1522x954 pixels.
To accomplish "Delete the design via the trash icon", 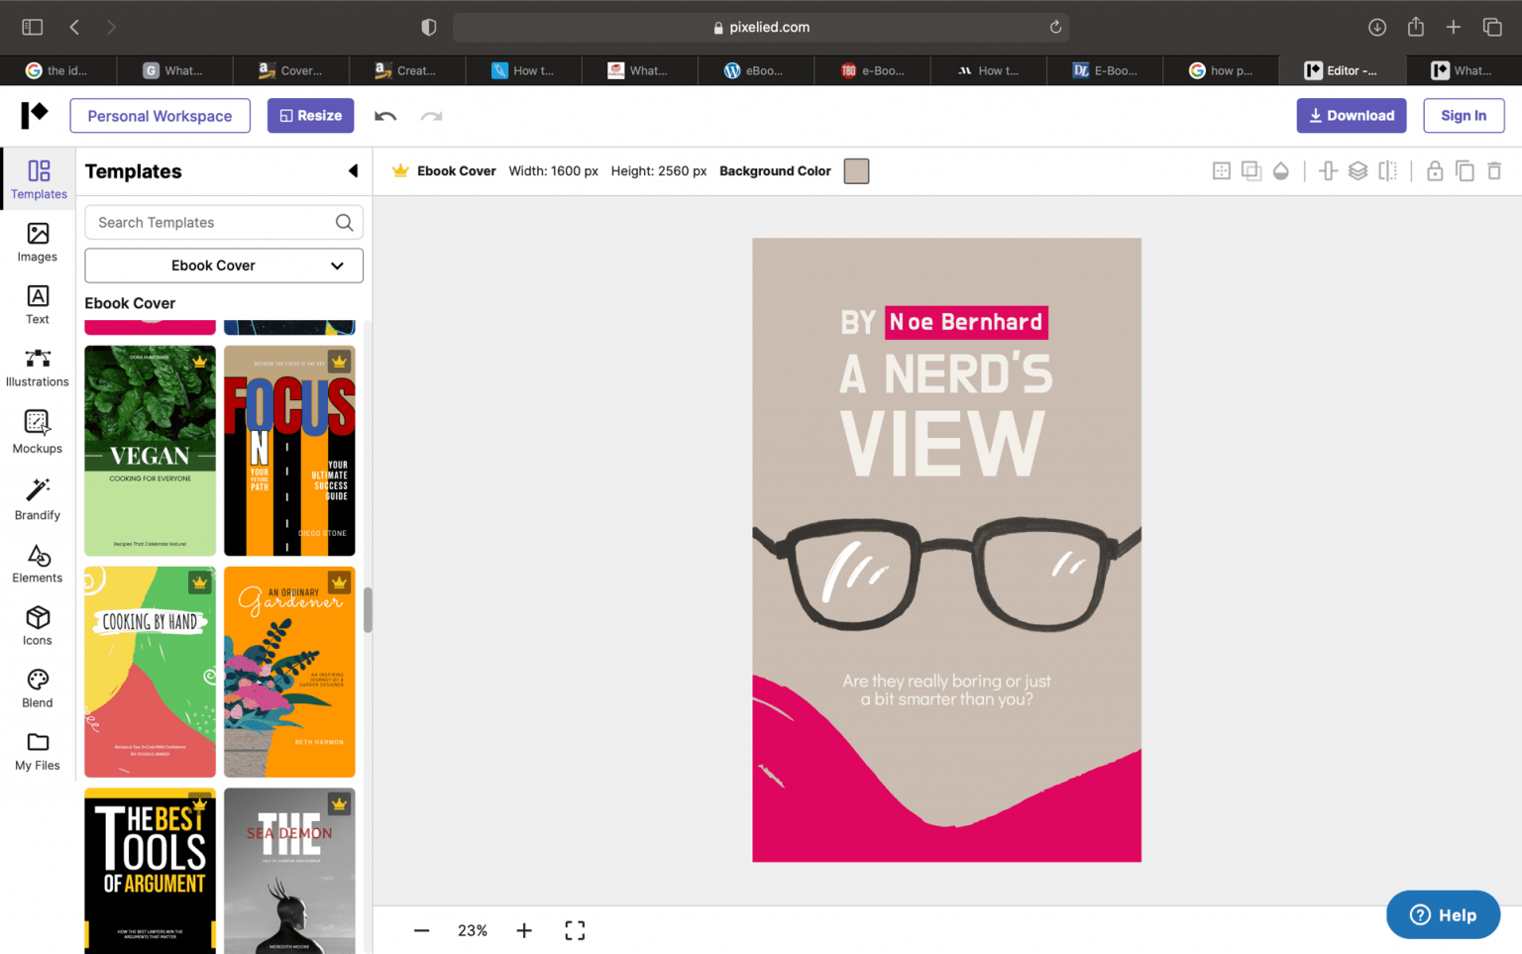I will click(x=1494, y=170).
